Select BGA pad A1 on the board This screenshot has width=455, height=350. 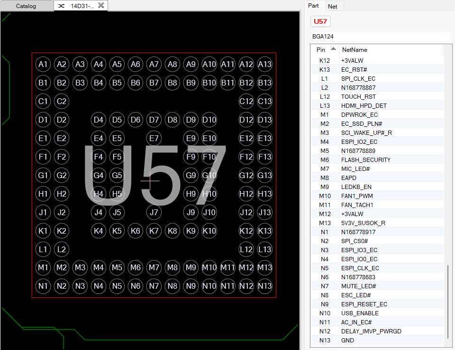point(43,64)
